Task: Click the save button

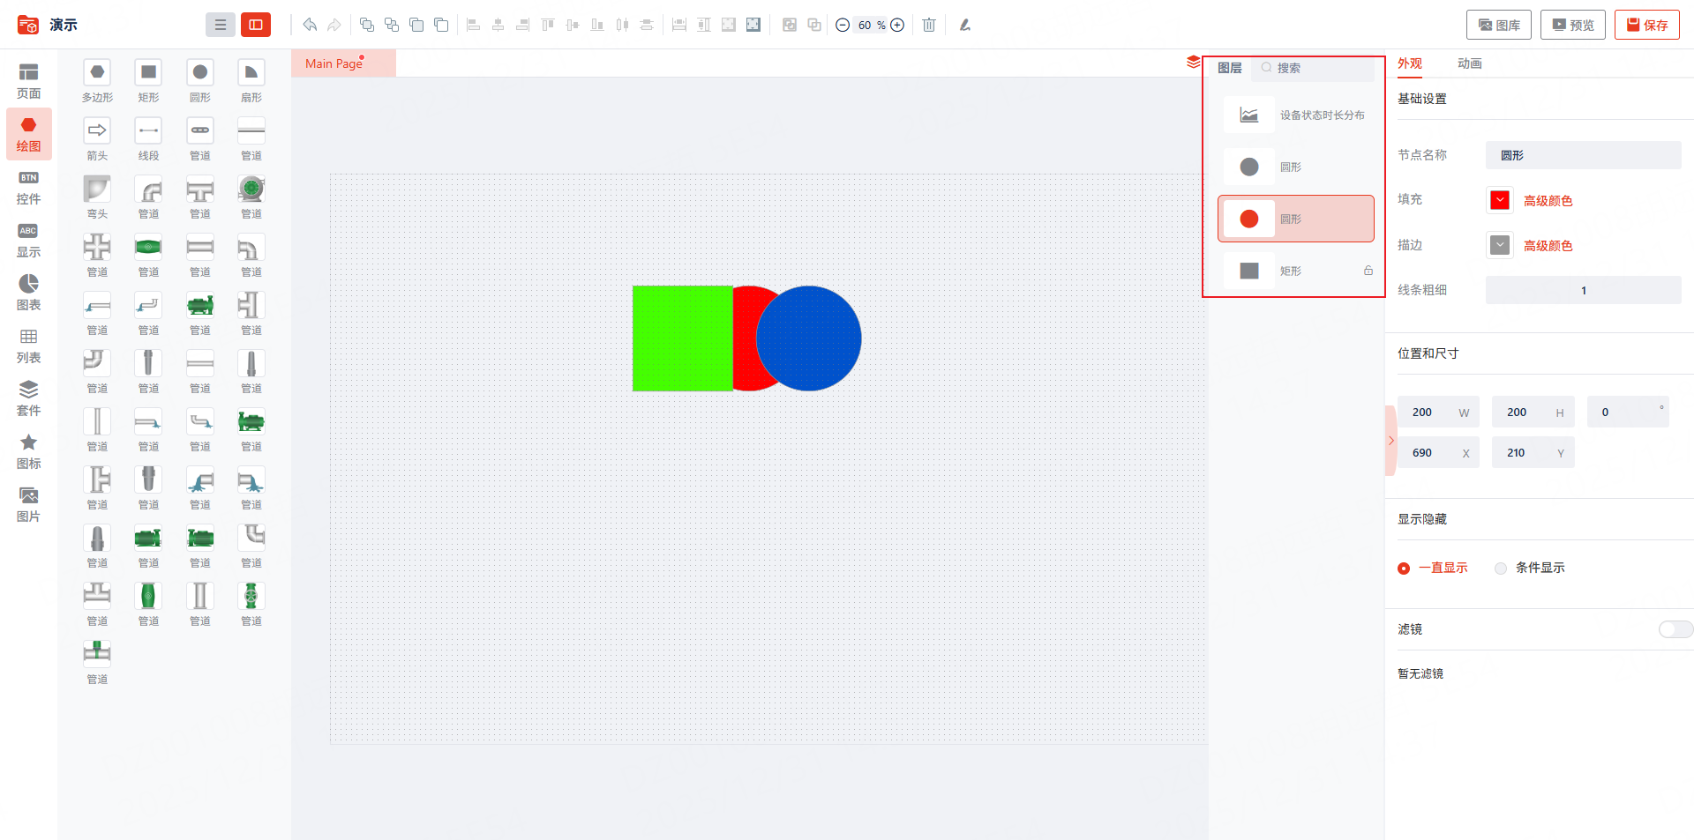Action: (1647, 25)
